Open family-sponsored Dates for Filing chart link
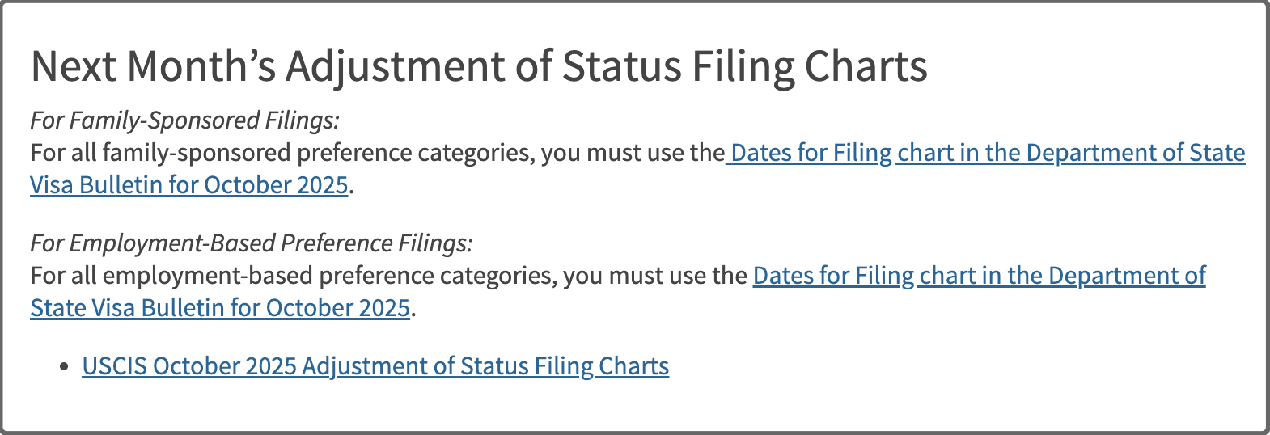This screenshot has width=1270, height=435. (987, 153)
